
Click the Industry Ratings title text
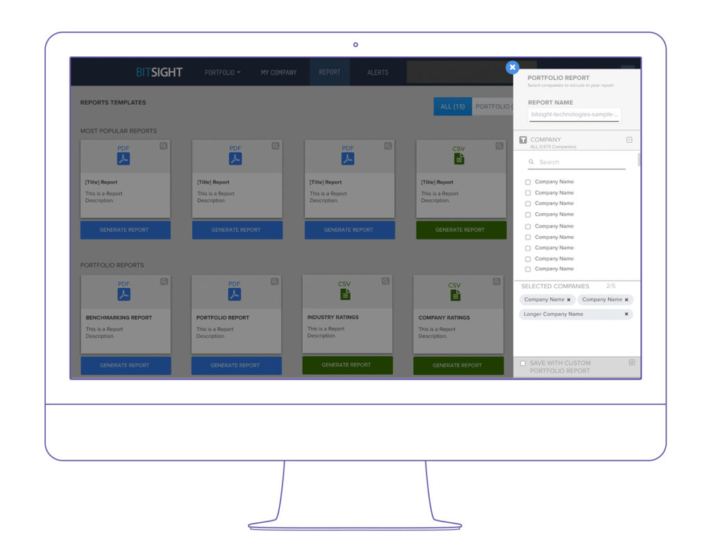pos(333,317)
